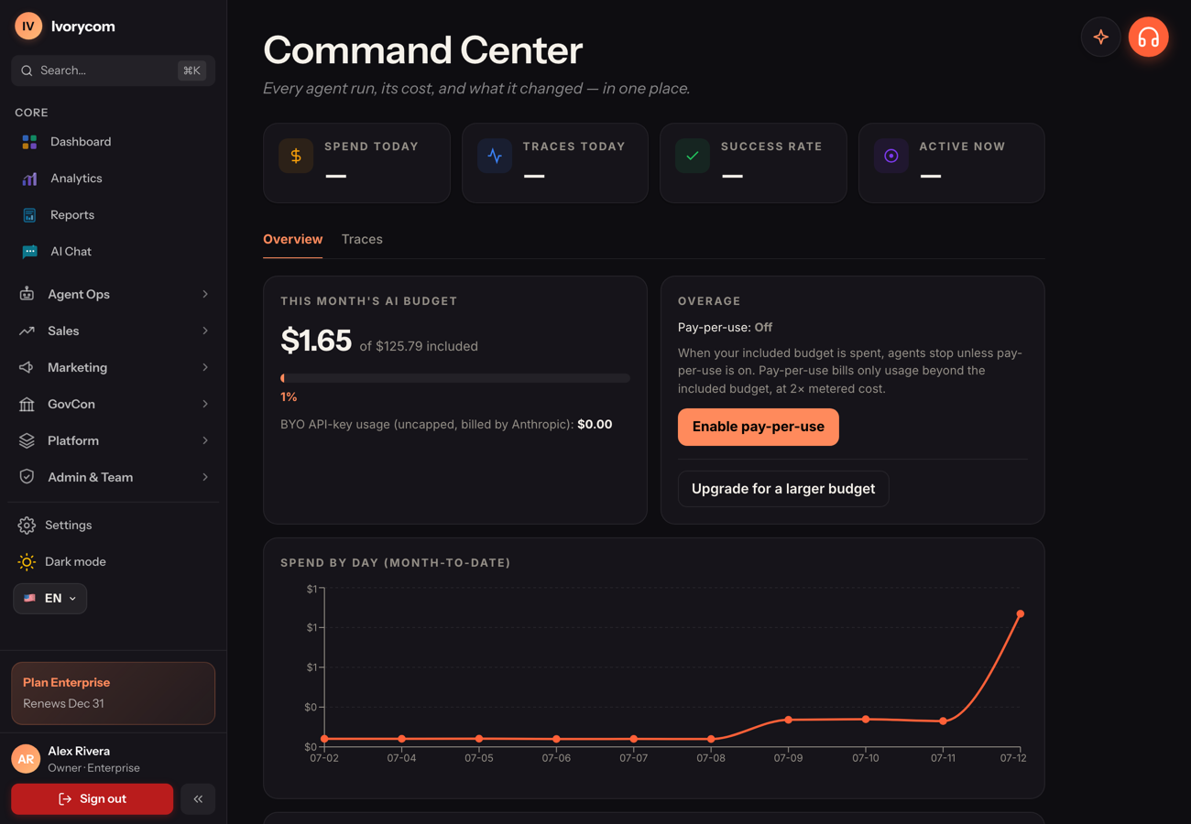Open the Plan Enterprise card
The image size is (1191, 824).
[x=113, y=693]
